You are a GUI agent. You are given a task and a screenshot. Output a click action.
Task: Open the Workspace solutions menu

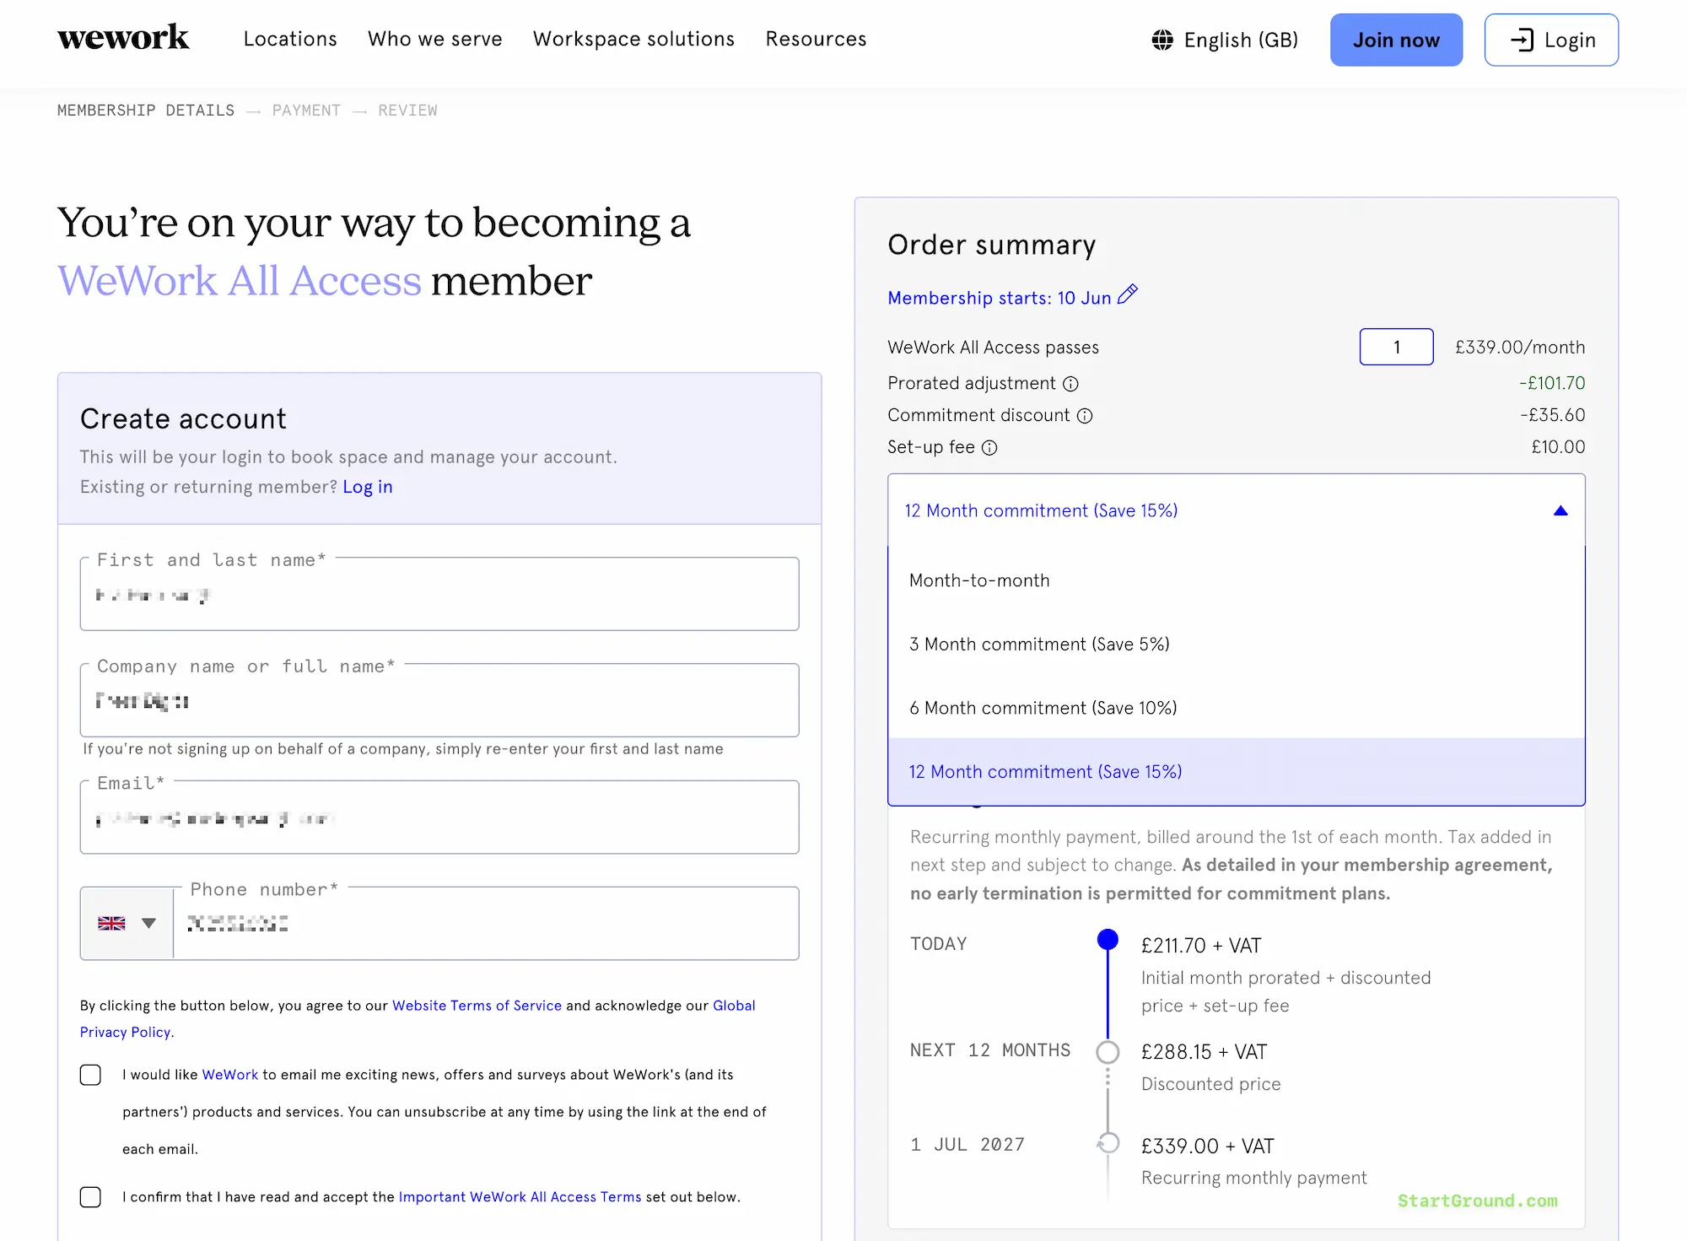click(634, 39)
